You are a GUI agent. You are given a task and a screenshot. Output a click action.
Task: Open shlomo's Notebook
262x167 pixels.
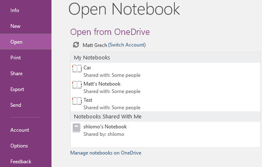(x=165, y=130)
